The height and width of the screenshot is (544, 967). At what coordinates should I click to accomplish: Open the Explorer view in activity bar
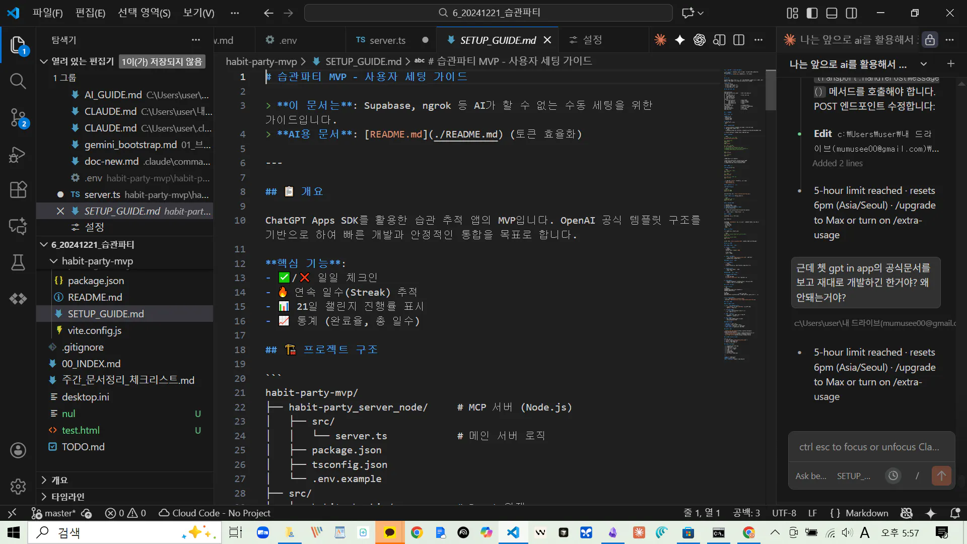point(18,45)
